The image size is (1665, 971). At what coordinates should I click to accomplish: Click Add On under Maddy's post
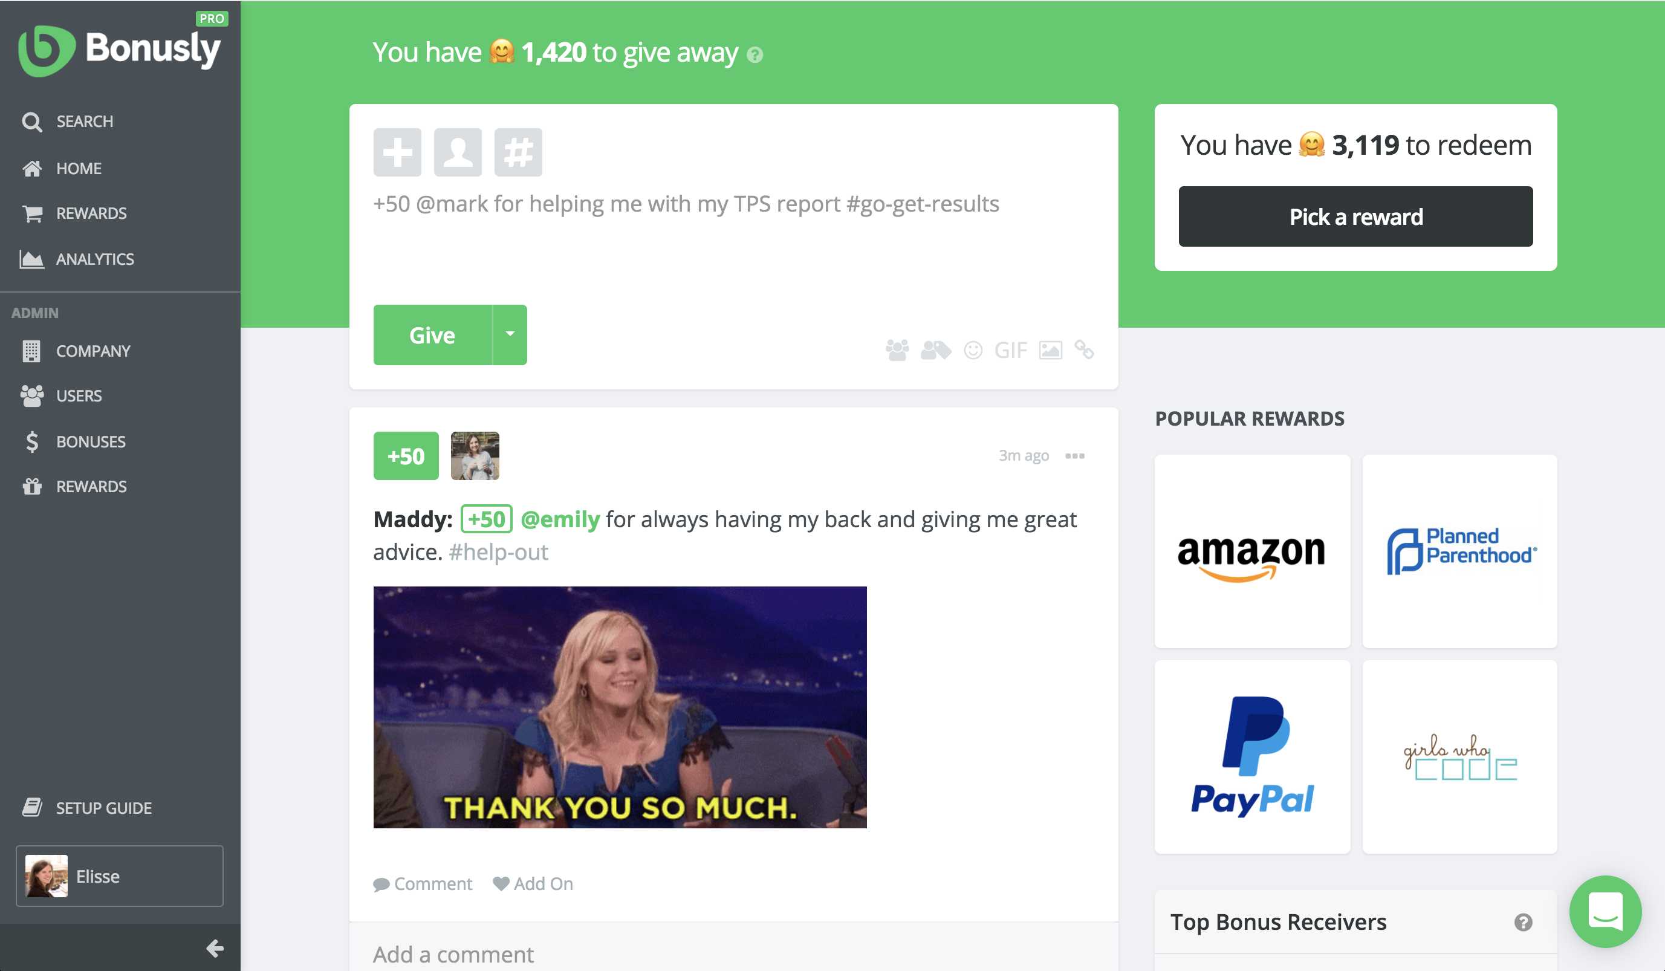click(533, 884)
